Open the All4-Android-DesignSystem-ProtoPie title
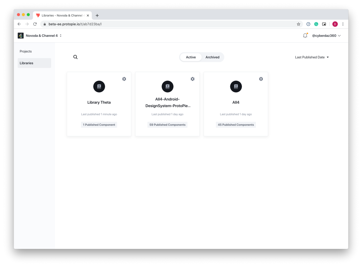Screen dimensions: 362x267 pyautogui.click(x=168, y=102)
